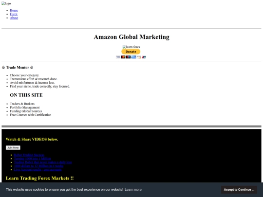Open the Forex navigation link
This screenshot has height=197, width=263.
point(14,14)
